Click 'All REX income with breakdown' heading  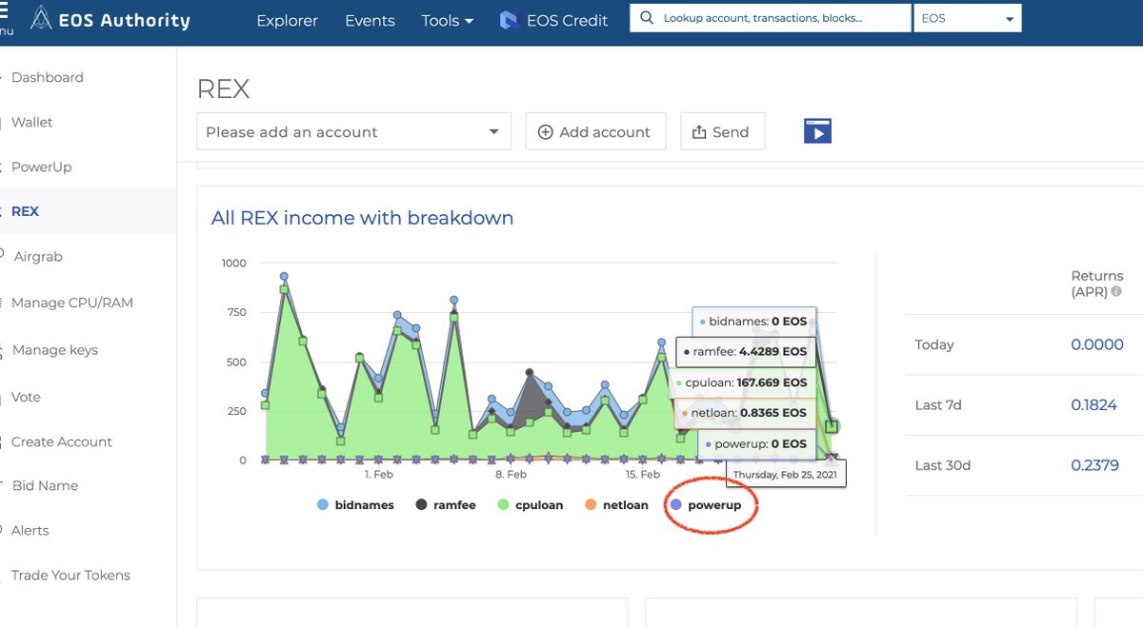tap(362, 218)
